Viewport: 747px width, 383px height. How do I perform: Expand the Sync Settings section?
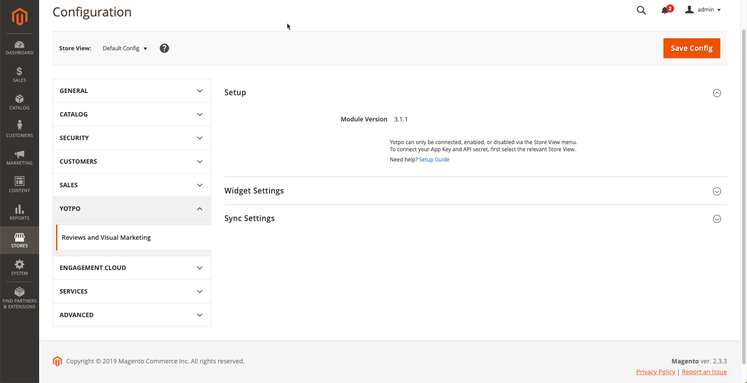pyautogui.click(x=717, y=219)
